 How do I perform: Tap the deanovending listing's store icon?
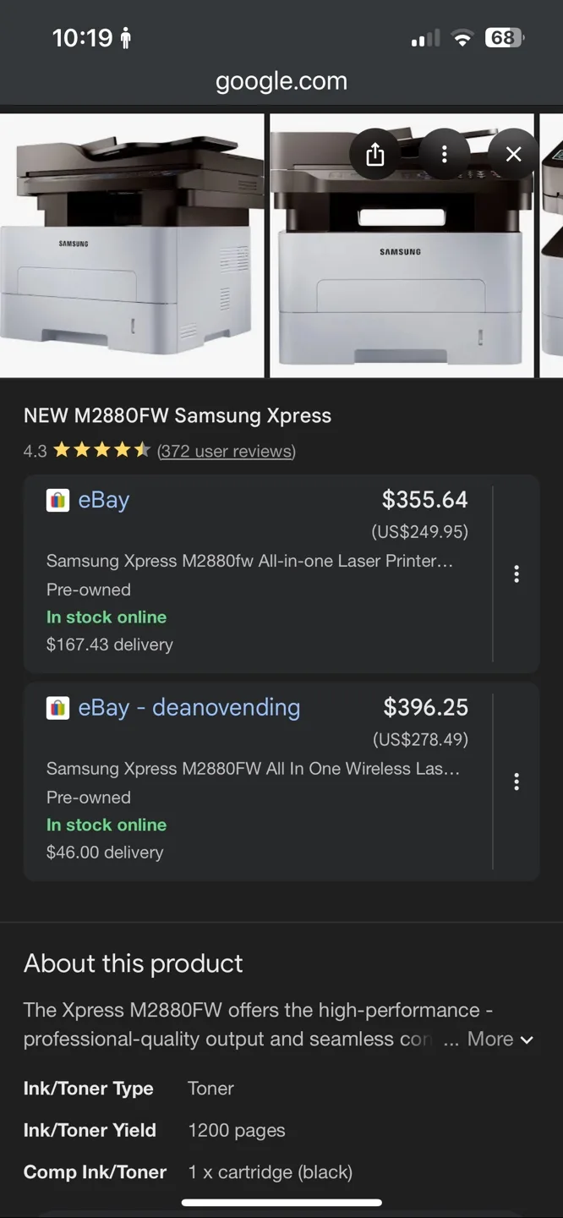click(57, 707)
